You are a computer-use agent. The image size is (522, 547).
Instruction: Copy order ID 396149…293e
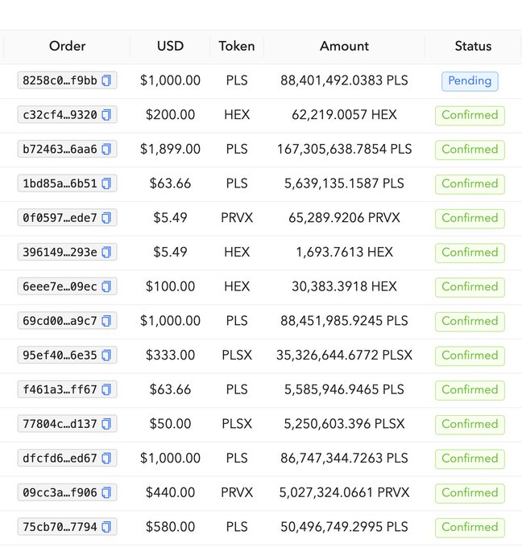pos(106,253)
